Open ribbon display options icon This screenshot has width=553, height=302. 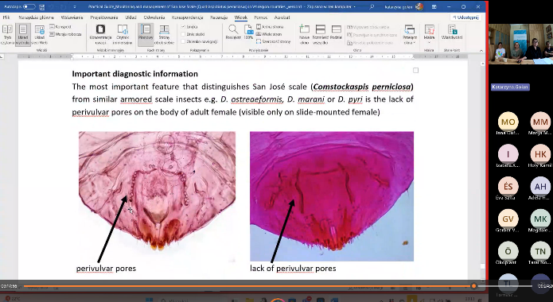pos(434,6)
